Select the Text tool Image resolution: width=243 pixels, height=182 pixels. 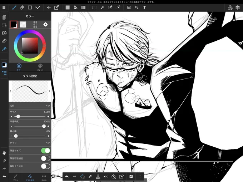tap(144, 7)
